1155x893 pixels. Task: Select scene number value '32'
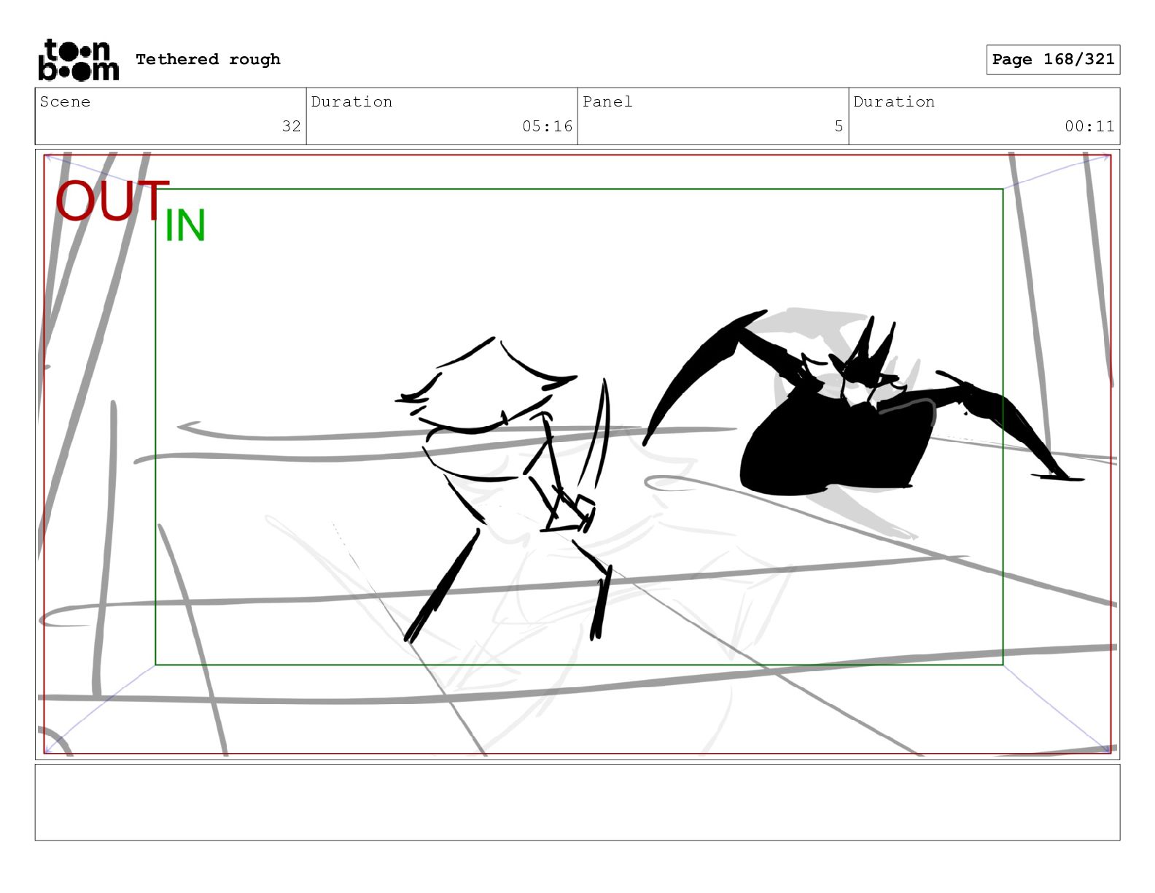pyautogui.click(x=292, y=126)
